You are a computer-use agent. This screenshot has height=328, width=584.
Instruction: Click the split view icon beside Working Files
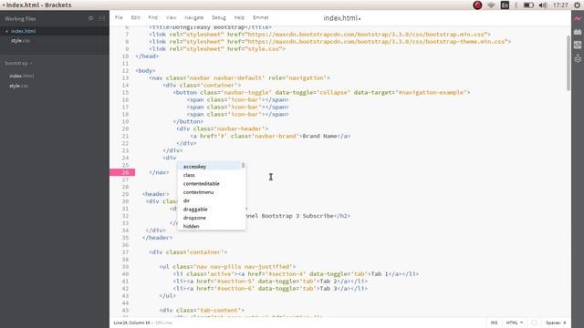point(101,18)
